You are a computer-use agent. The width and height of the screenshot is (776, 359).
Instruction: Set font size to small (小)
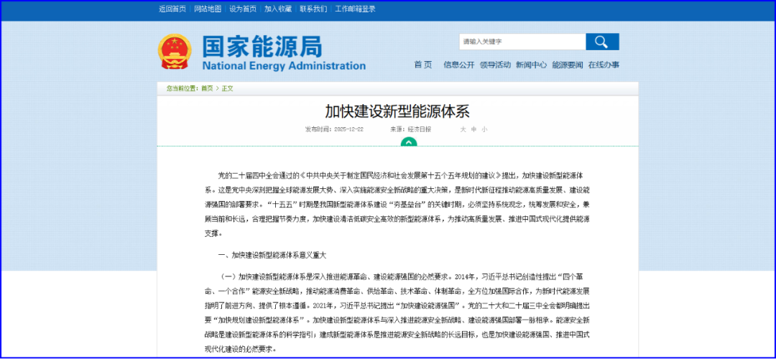tap(484, 129)
